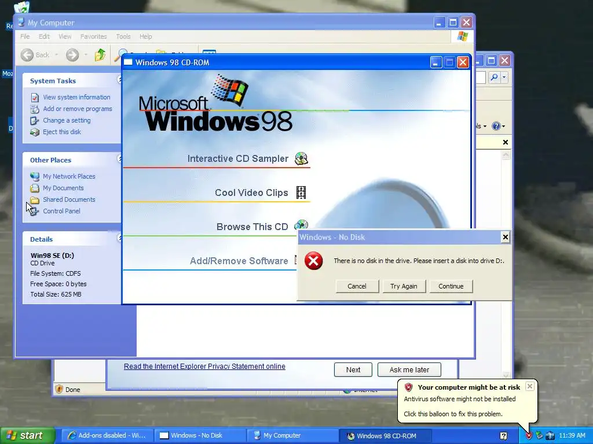Click scrollbar up arrow in Internet Explorer
The height and width of the screenshot is (444, 593).
point(506,155)
